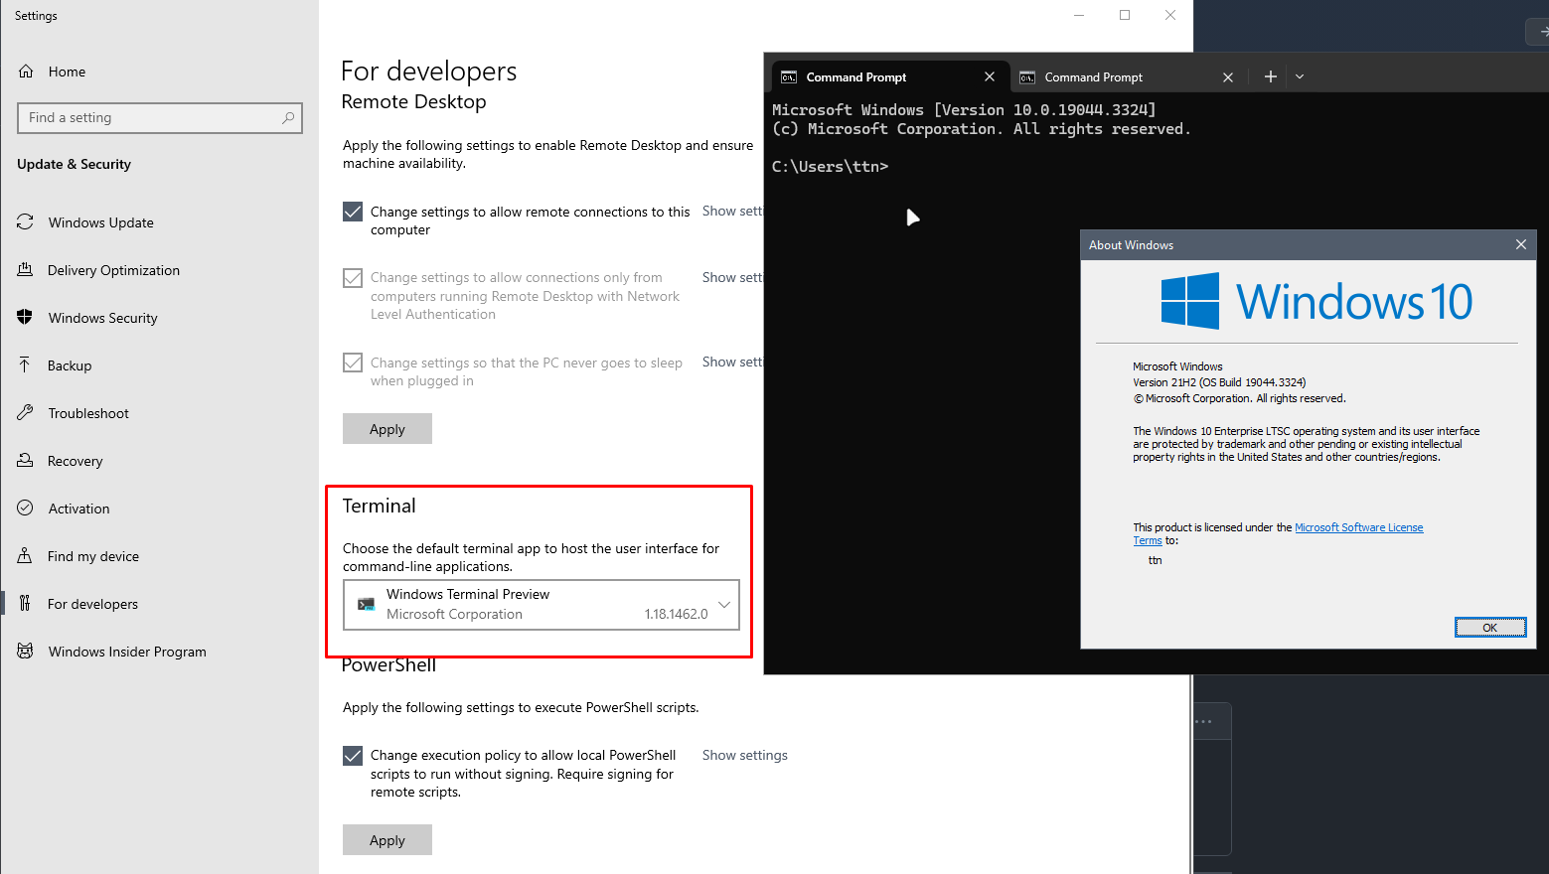This screenshot has height=874, width=1549.
Task: Click the For developers tools icon
Action: (26, 604)
